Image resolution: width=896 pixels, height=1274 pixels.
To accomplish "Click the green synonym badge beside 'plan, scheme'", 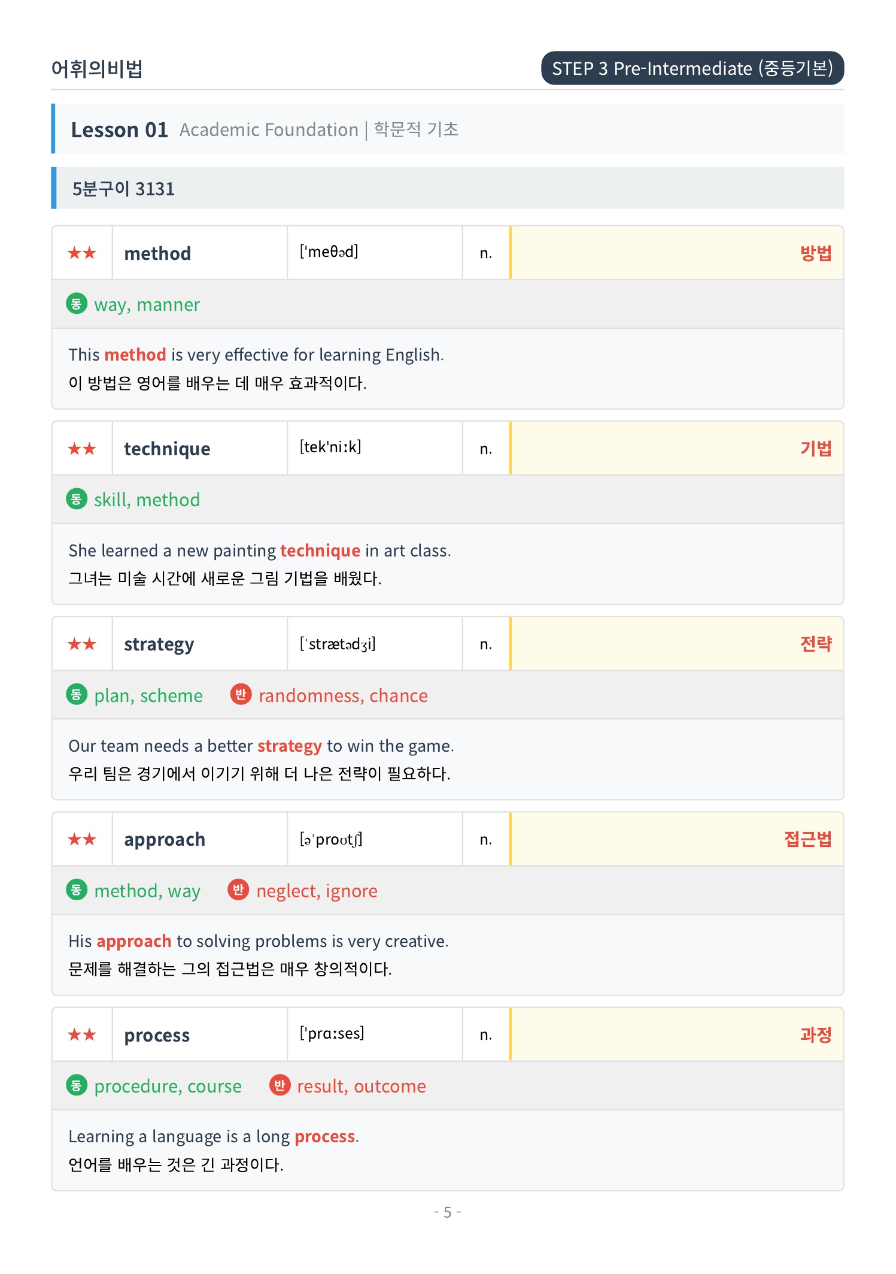I will click(x=76, y=694).
